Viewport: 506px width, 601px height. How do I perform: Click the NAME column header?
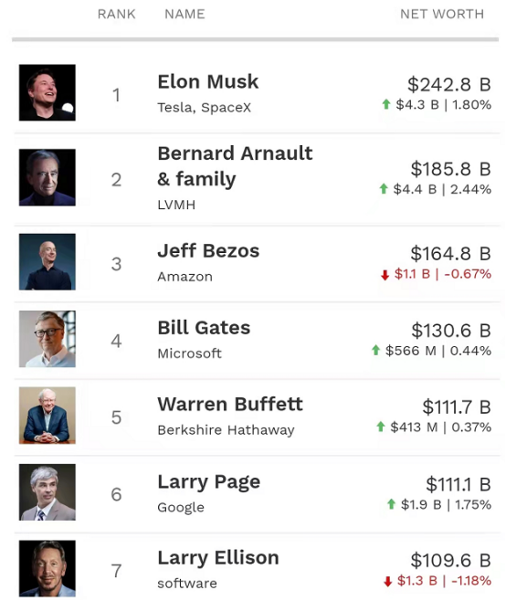pyautogui.click(x=184, y=15)
